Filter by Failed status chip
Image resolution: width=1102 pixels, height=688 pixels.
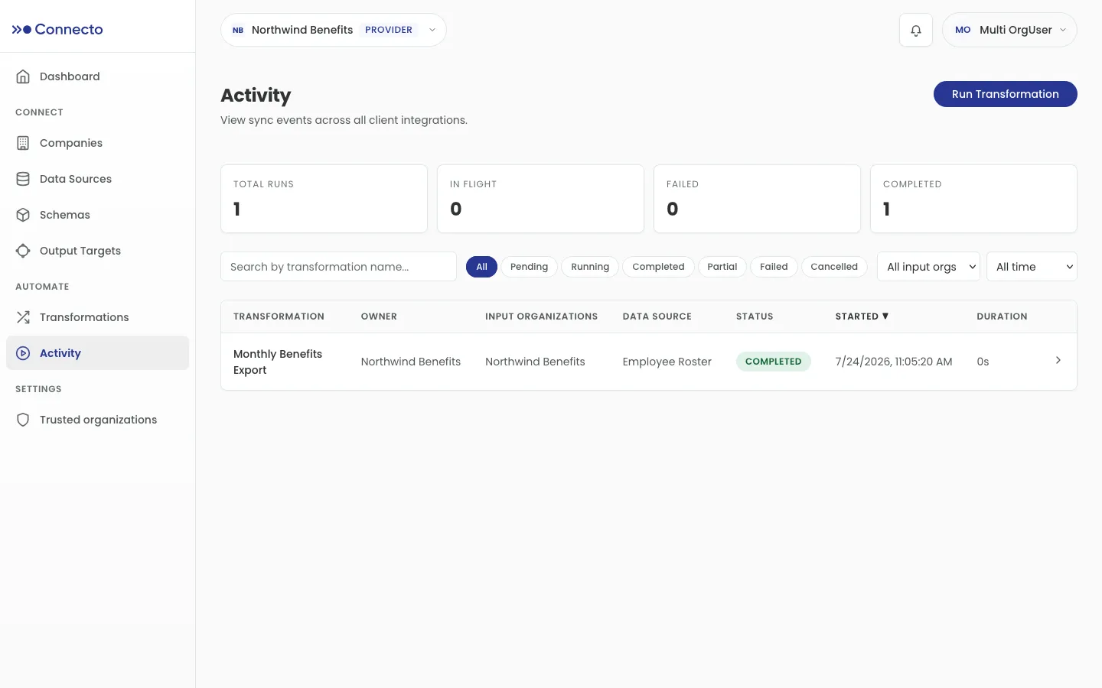click(774, 267)
